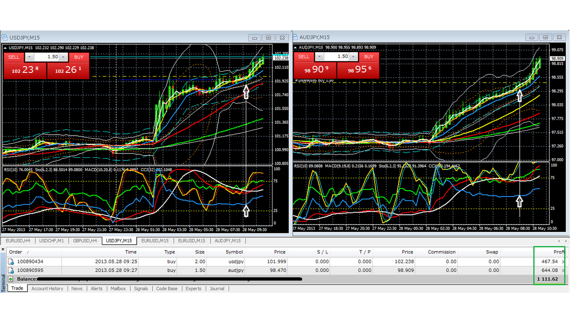Collapse the USDJPY one-click trading panel triangle

tap(5, 48)
